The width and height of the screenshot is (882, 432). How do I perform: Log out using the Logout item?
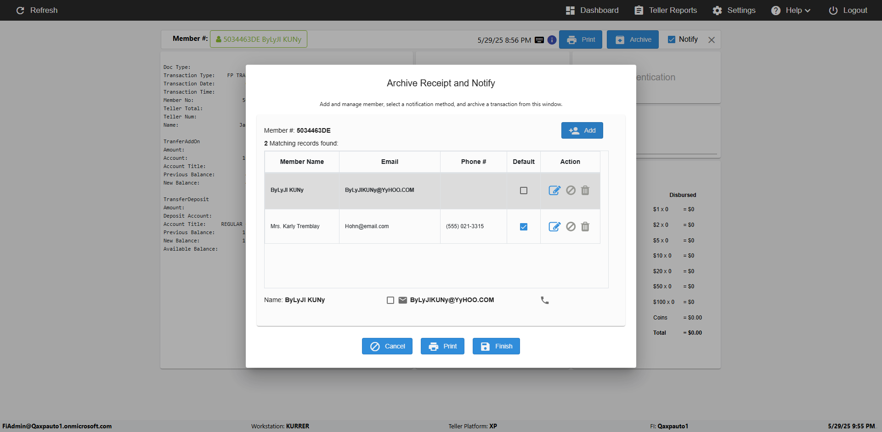(848, 10)
